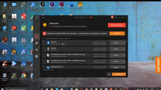The image size is (161, 90).
Task: Open Cortana circle in taskbar
Action: pos(42,89)
